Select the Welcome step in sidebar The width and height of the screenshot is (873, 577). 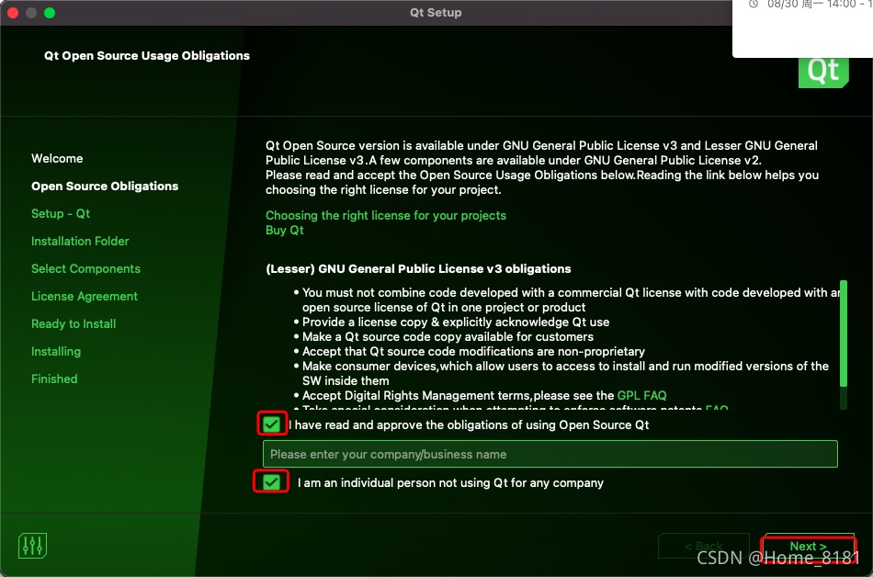pyautogui.click(x=57, y=159)
